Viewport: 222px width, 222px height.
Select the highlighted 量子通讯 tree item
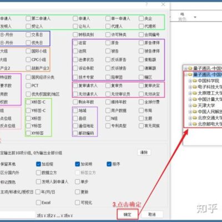tap(208, 74)
